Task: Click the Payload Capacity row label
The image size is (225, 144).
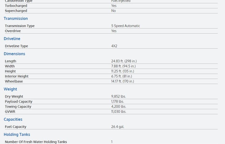Action: (19, 102)
